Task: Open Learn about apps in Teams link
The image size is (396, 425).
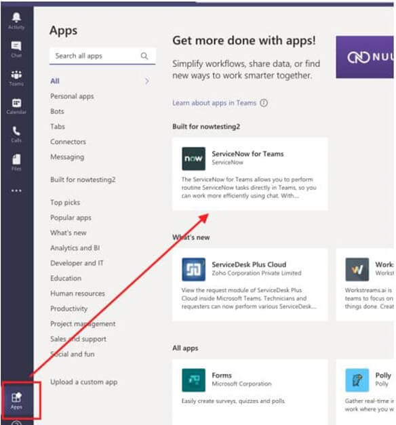Action: point(214,103)
